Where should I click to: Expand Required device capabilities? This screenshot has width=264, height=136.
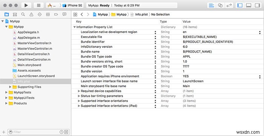pyautogui.click(x=79, y=91)
